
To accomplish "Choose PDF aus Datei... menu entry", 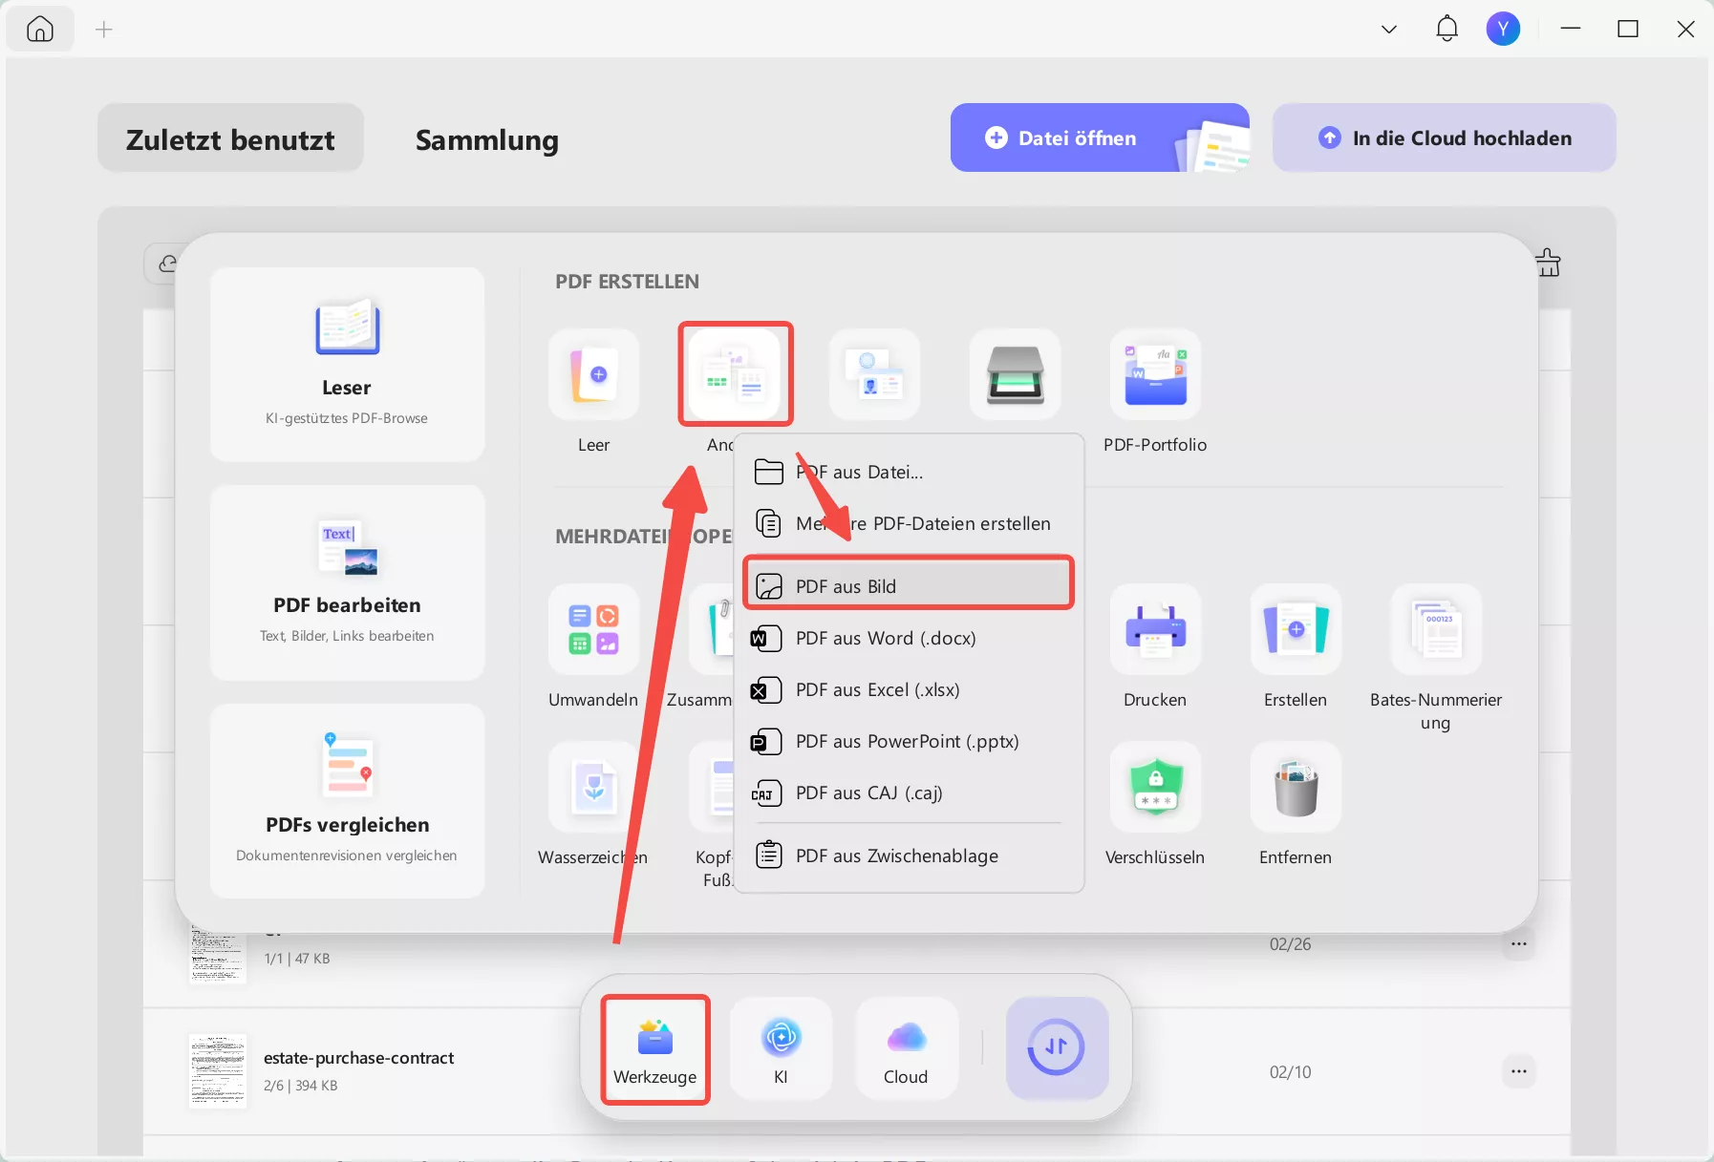I will 908,472.
